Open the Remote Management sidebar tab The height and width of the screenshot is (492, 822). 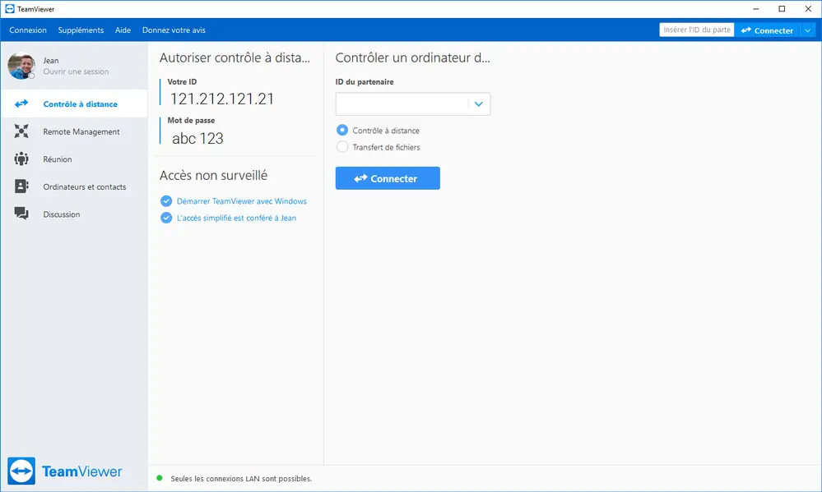(x=74, y=131)
